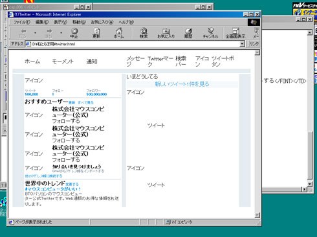The width and height of the screenshot is (317, 237).
Task: Click the page scrollbar up arrow
Action: 257,52
